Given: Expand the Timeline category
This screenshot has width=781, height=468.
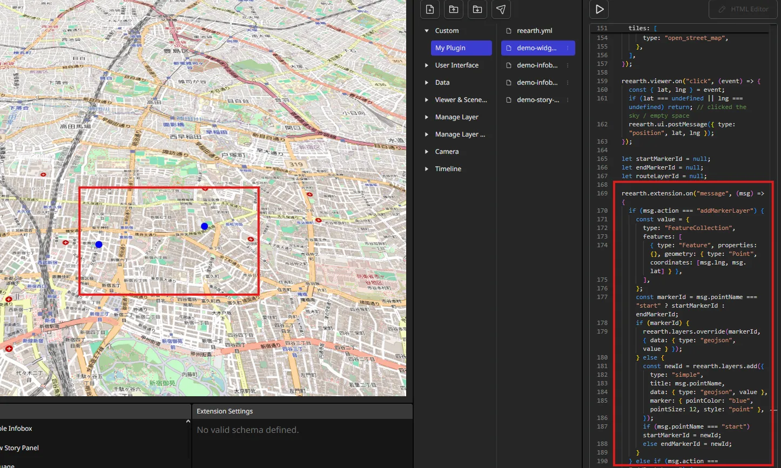Looking at the screenshot, I should pos(427,169).
